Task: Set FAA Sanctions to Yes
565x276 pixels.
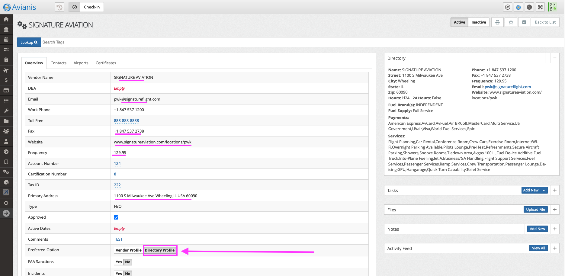Action: [x=119, y=262]
